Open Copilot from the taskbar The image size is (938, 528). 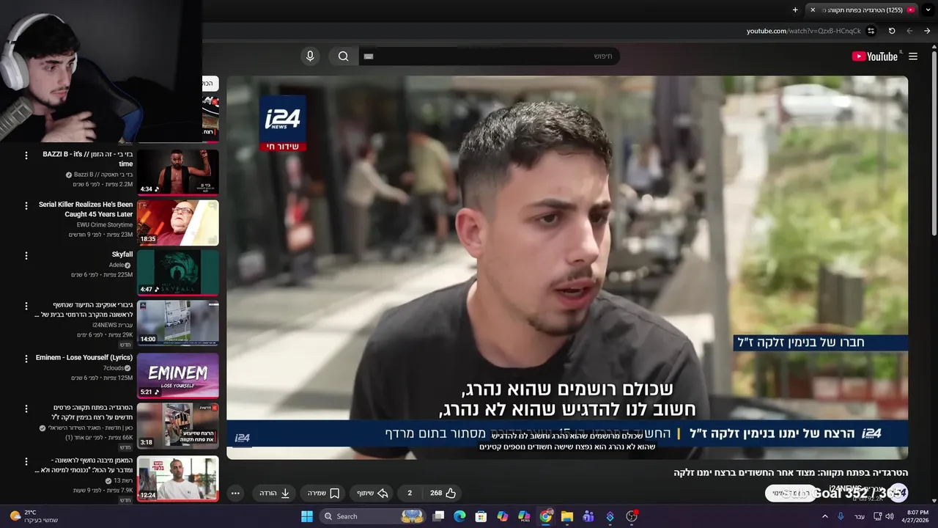503,516
